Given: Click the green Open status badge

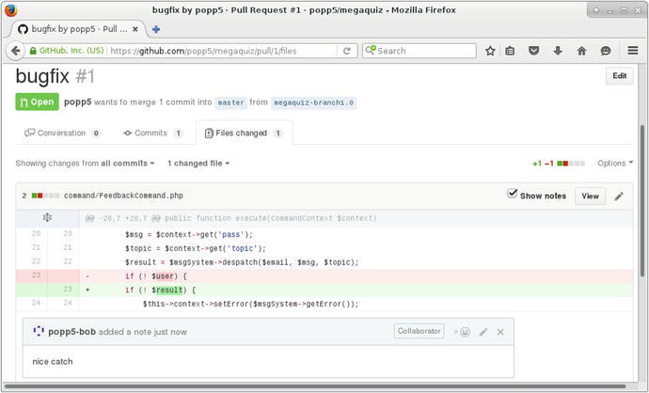Looking at the screenshot, I should point(38,102).
